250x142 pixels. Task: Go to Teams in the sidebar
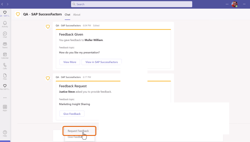(5, 45)
